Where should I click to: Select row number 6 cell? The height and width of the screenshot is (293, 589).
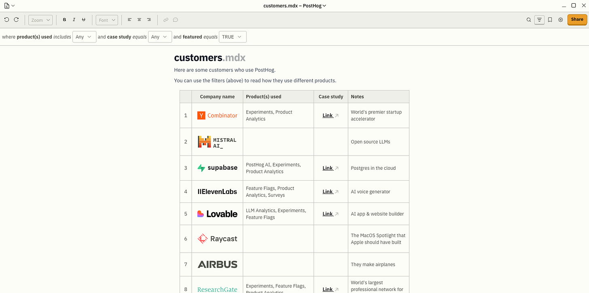click(186, 239)
